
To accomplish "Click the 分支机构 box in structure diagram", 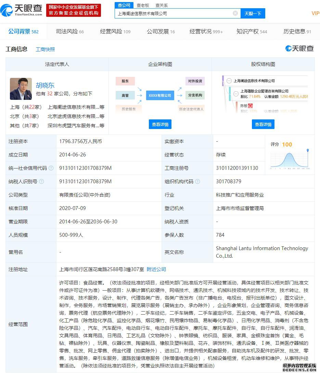I will (195, 95).
